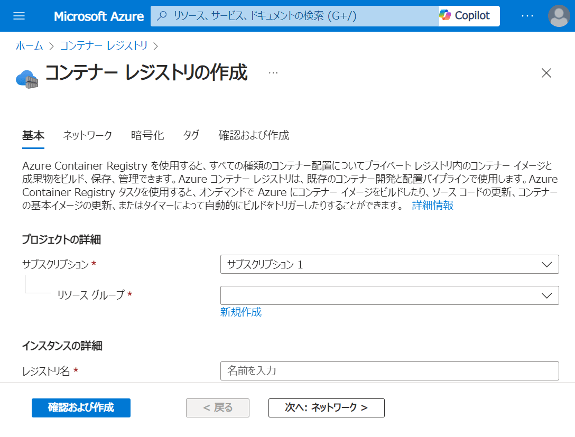This screenshot has height=437, width=575.
Task: Focus the resource search box
Action: click(294, 16)
